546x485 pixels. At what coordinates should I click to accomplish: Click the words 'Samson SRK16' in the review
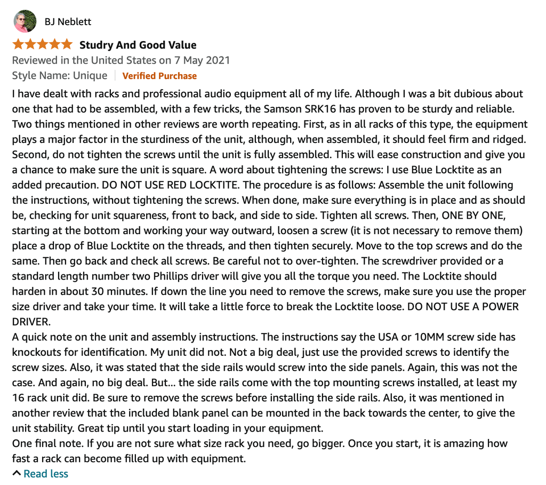tap(300, 109)
